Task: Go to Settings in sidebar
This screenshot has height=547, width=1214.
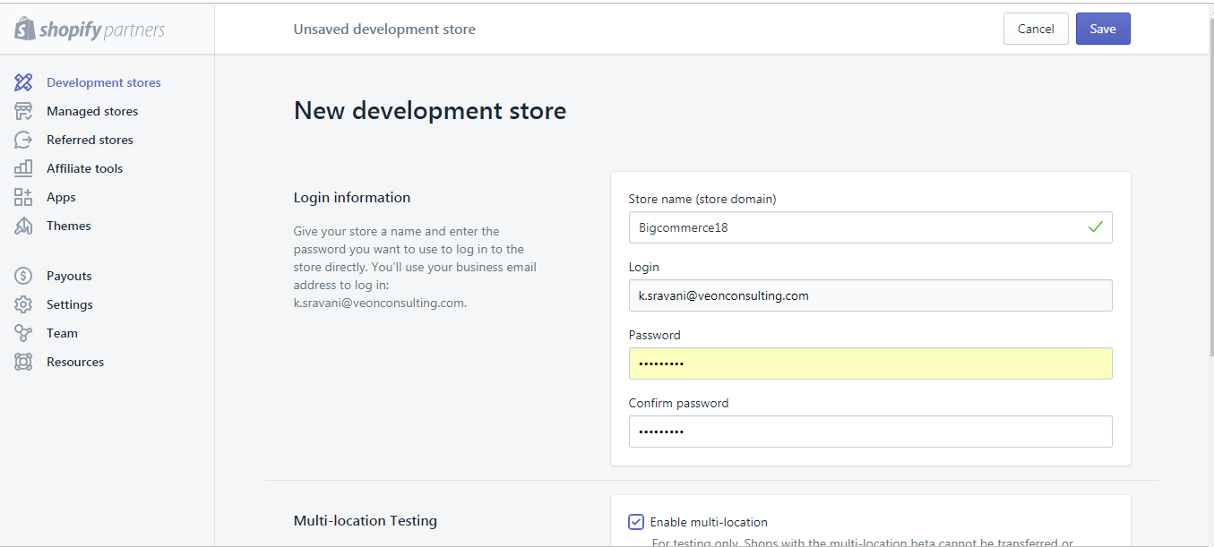Action: [x=70, y=304]
